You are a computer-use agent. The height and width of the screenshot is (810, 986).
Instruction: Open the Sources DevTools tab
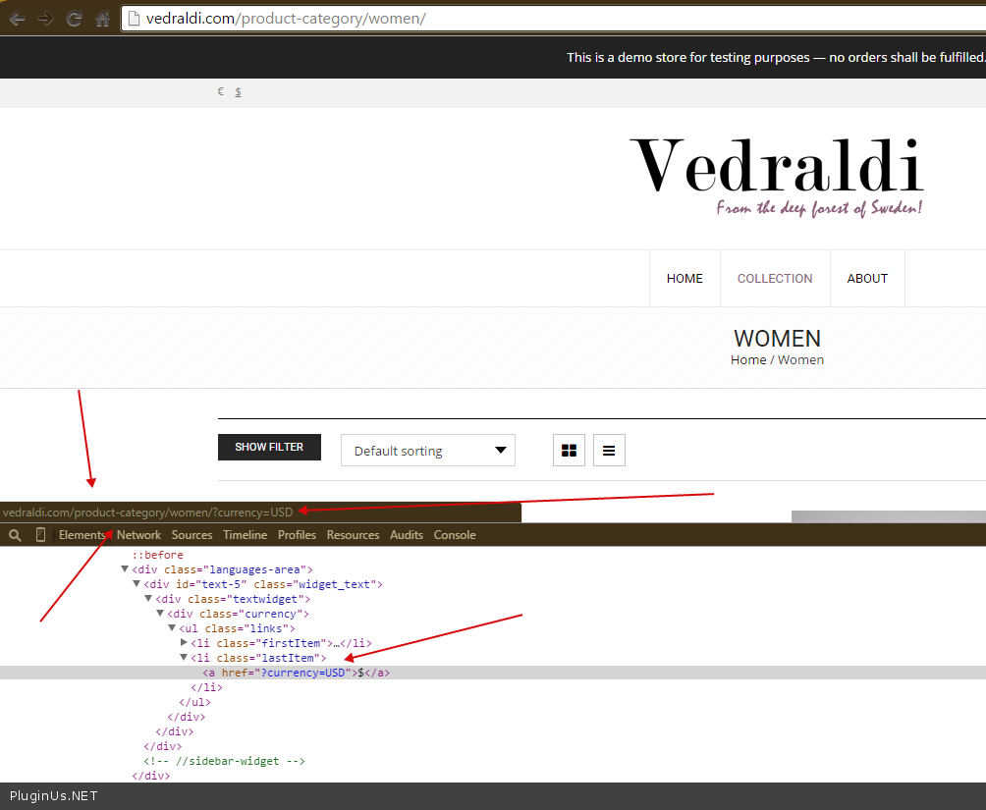coord(192,535)
